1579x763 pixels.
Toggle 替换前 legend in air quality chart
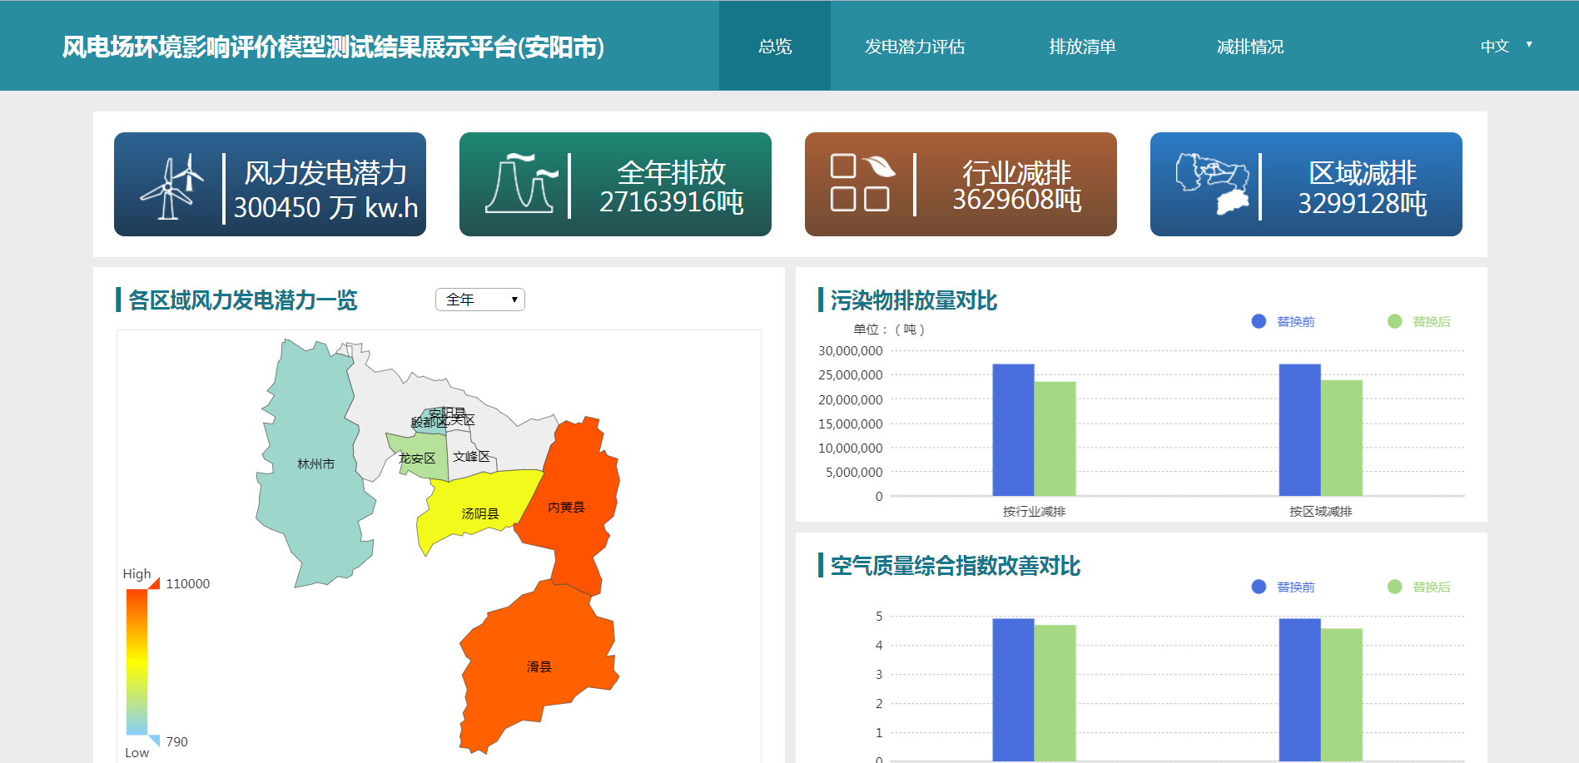(1283, 587)
